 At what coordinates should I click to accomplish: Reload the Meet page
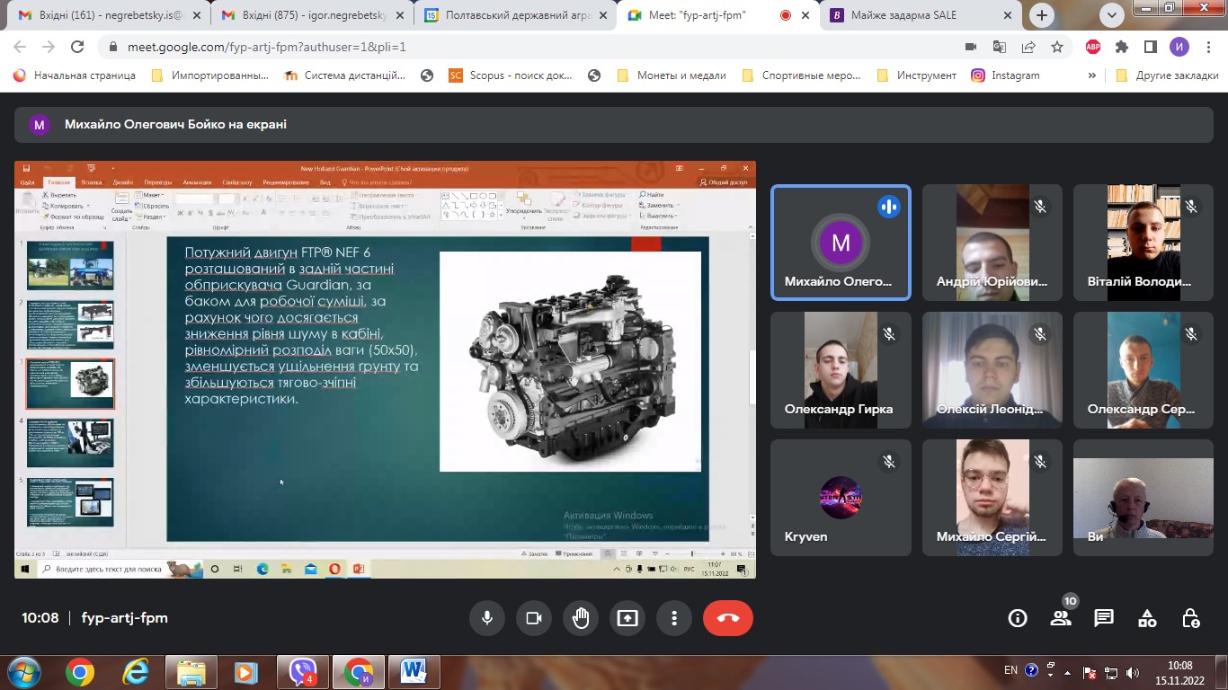(78, 47)
